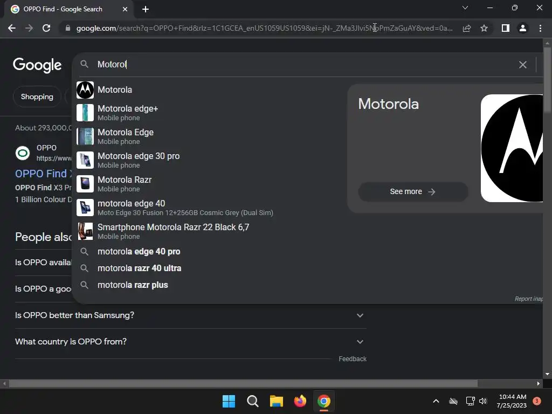This screenshot has height=414, width=552.
Task: Click Report inappropriate predictions link
Action: pyautogui.click(x=528, y=299)
